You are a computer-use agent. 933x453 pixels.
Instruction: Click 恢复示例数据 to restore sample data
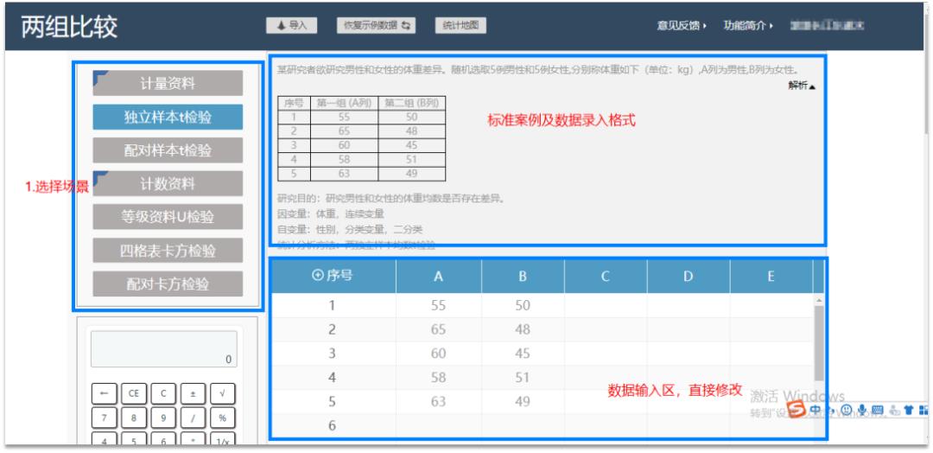pos(376,26)
